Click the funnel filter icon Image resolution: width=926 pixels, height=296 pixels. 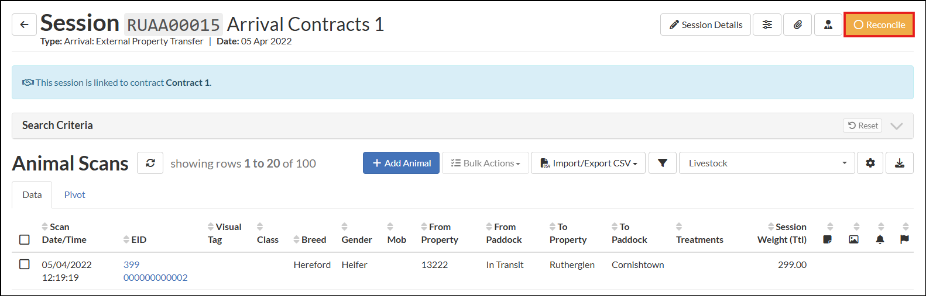pos(662,163)
